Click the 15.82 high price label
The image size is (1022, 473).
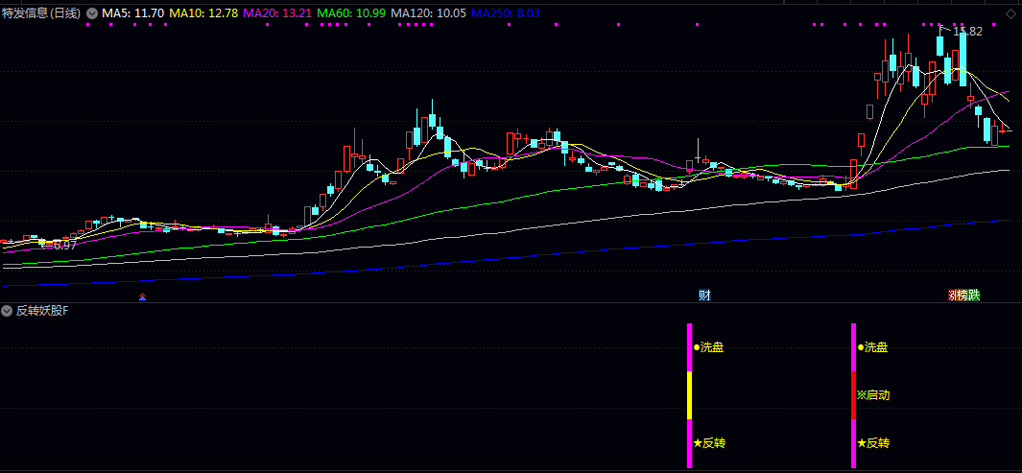(967, 32)
